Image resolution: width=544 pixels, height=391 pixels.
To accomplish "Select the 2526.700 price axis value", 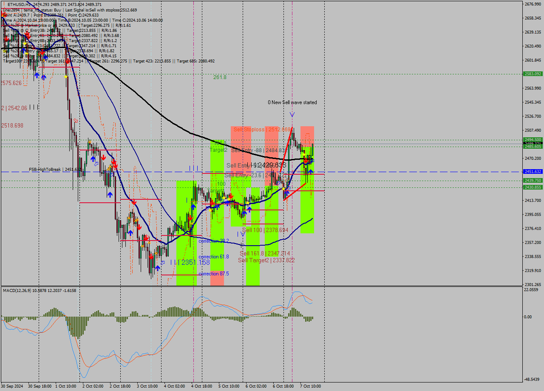I will pos(533,116).
